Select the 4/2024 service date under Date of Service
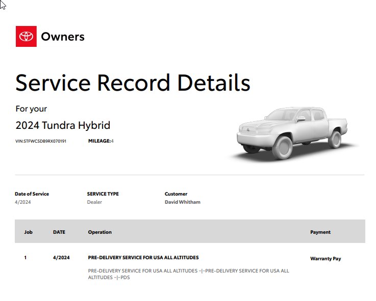Viewport: 376px width, 301px height. 23,202
